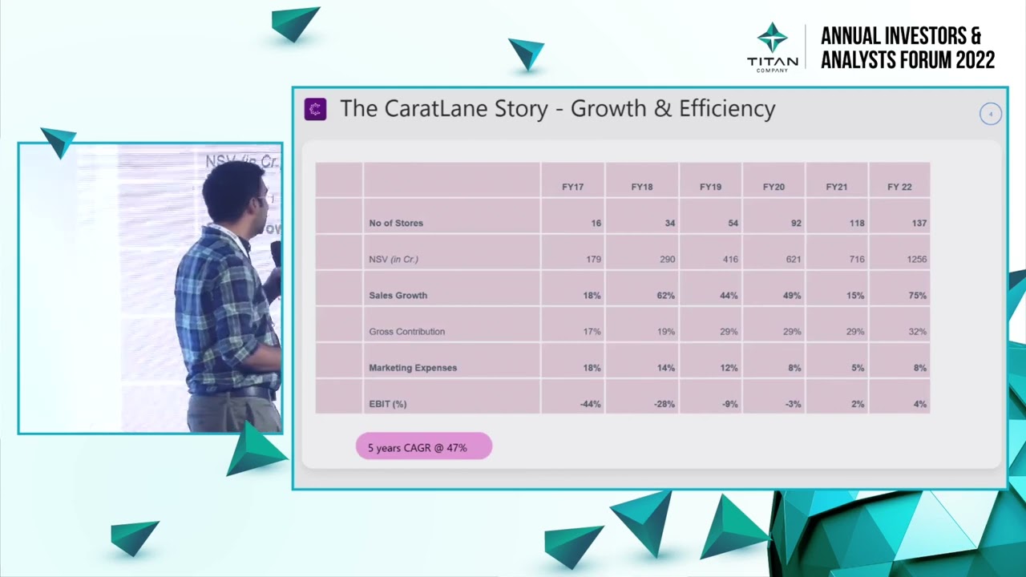1026x577 pixels.
Task: Select the speaker video inset
Action: [x=151, y=288]
